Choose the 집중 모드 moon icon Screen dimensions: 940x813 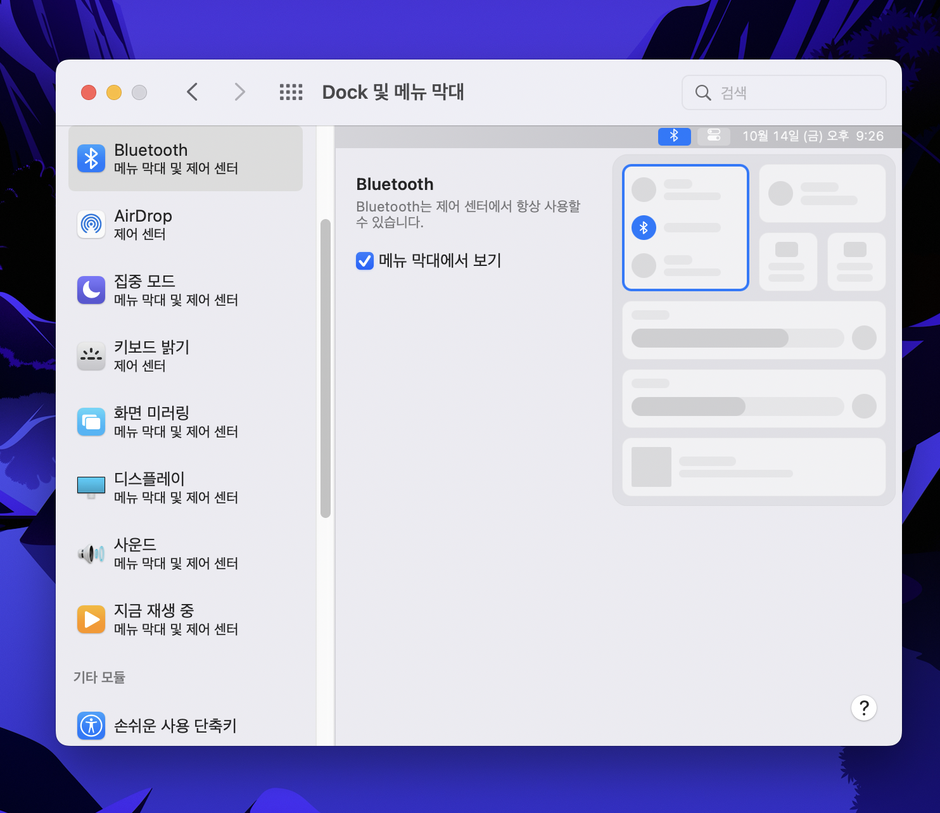(x=91, y=290)
